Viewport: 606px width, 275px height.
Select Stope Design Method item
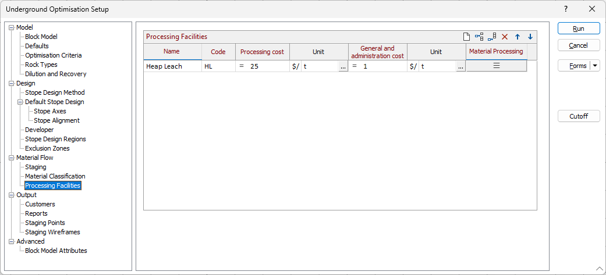[55, 92]
